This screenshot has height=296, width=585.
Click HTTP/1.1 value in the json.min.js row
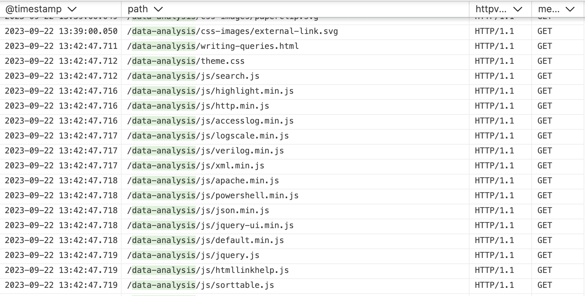pyautogui.click(x=494, y=210)
